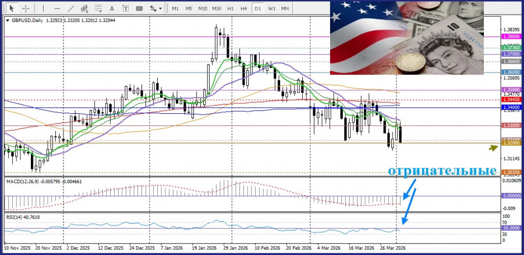Screen dimensions: 524x255
Task: Select the Fibonacci retracement tool
Action: point(98,8)
